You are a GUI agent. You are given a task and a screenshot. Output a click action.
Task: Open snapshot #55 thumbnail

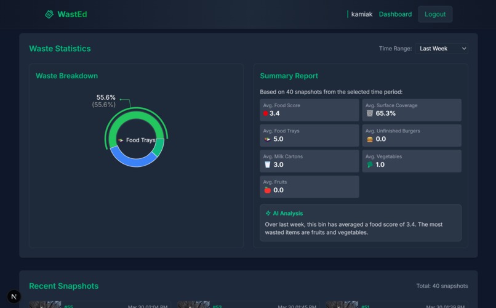[x=46, y=304]
